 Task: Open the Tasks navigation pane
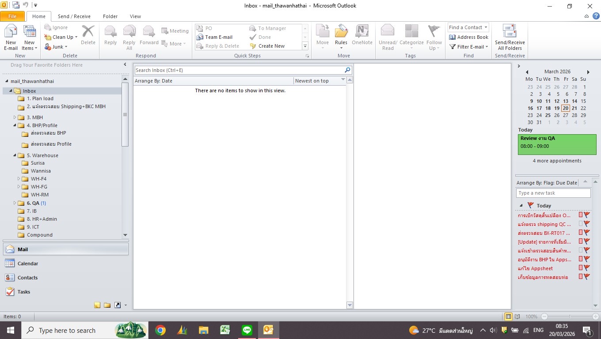[x=24, y=292]
